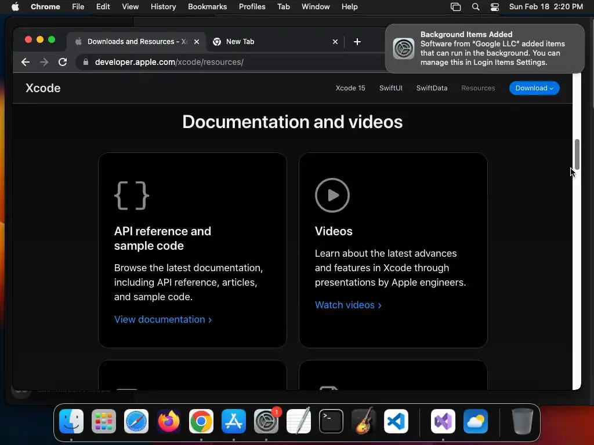
Task: Follow the View documentation link
Action: (x=163, y=319)
